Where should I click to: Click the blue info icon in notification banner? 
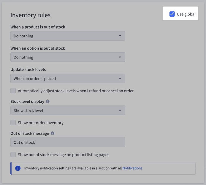[18, 168]
